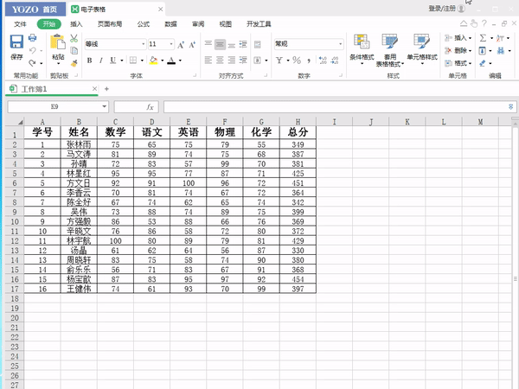The height and width of the screenshot is (389, 519).
Task: Expand the cell name box dropdown
Action: tap(105, 106)
